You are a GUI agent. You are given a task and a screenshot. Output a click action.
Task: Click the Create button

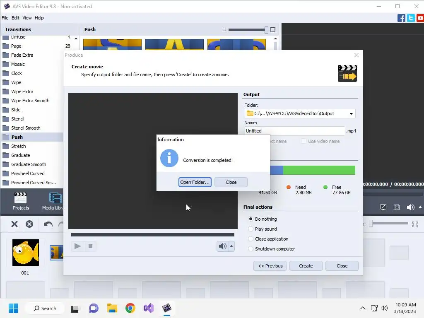(306, 266)
